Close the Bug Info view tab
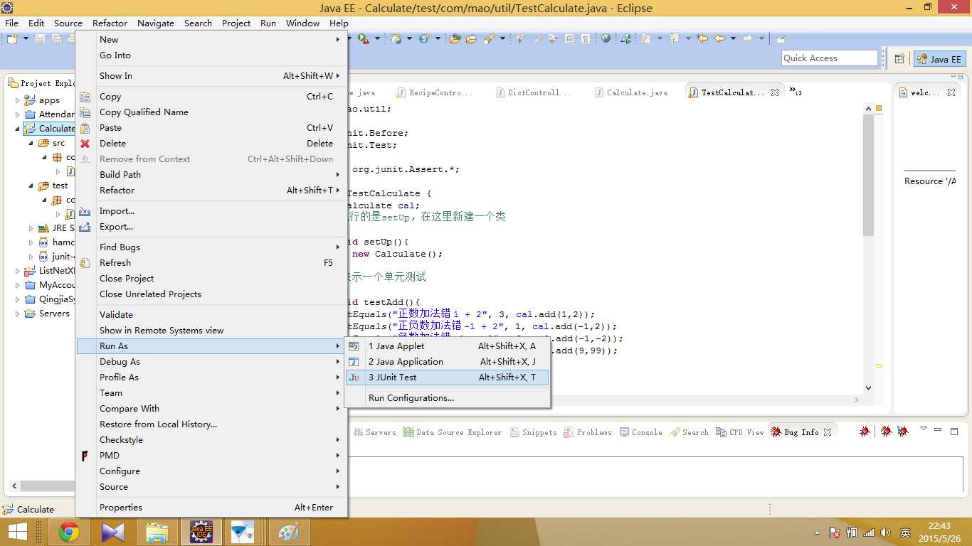This screenshot has width=972, height=546. (828, 432)
